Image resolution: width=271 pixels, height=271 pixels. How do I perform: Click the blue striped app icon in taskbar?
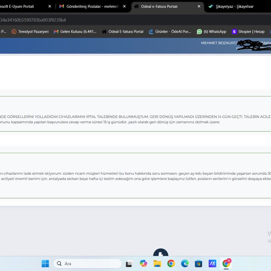click(212, 264)
